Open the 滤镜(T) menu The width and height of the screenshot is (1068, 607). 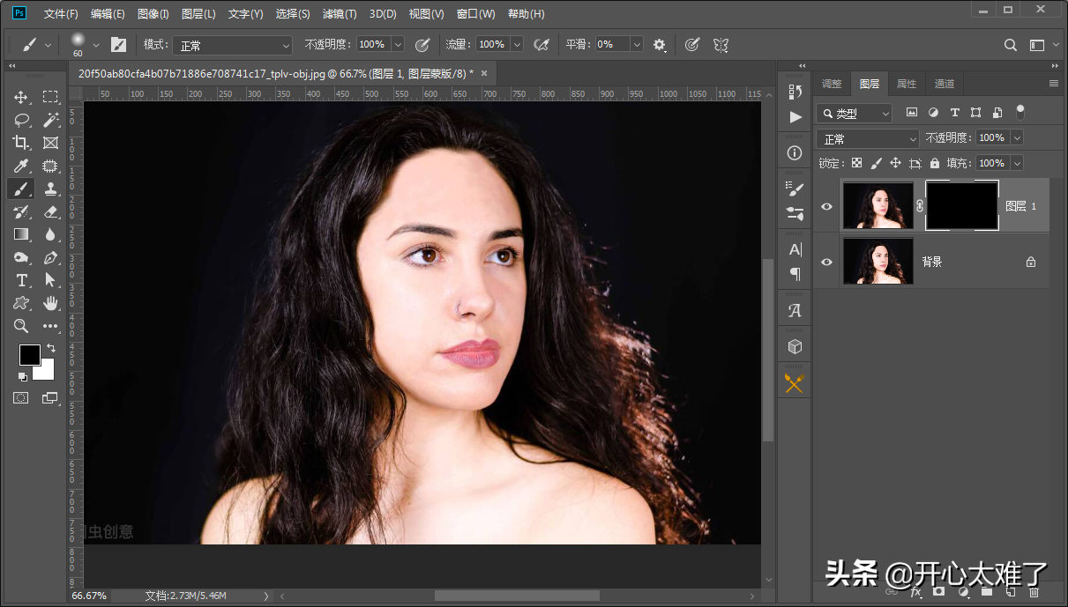point(340,14)
